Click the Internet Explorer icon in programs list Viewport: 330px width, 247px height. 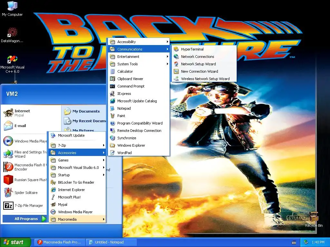[x=53, y=190]
